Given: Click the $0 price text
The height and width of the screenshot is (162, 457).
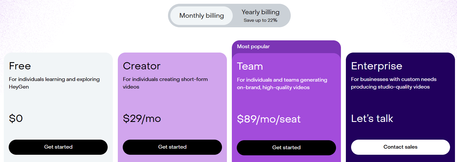Looking at the screenshot, I should tap(16, 118).
